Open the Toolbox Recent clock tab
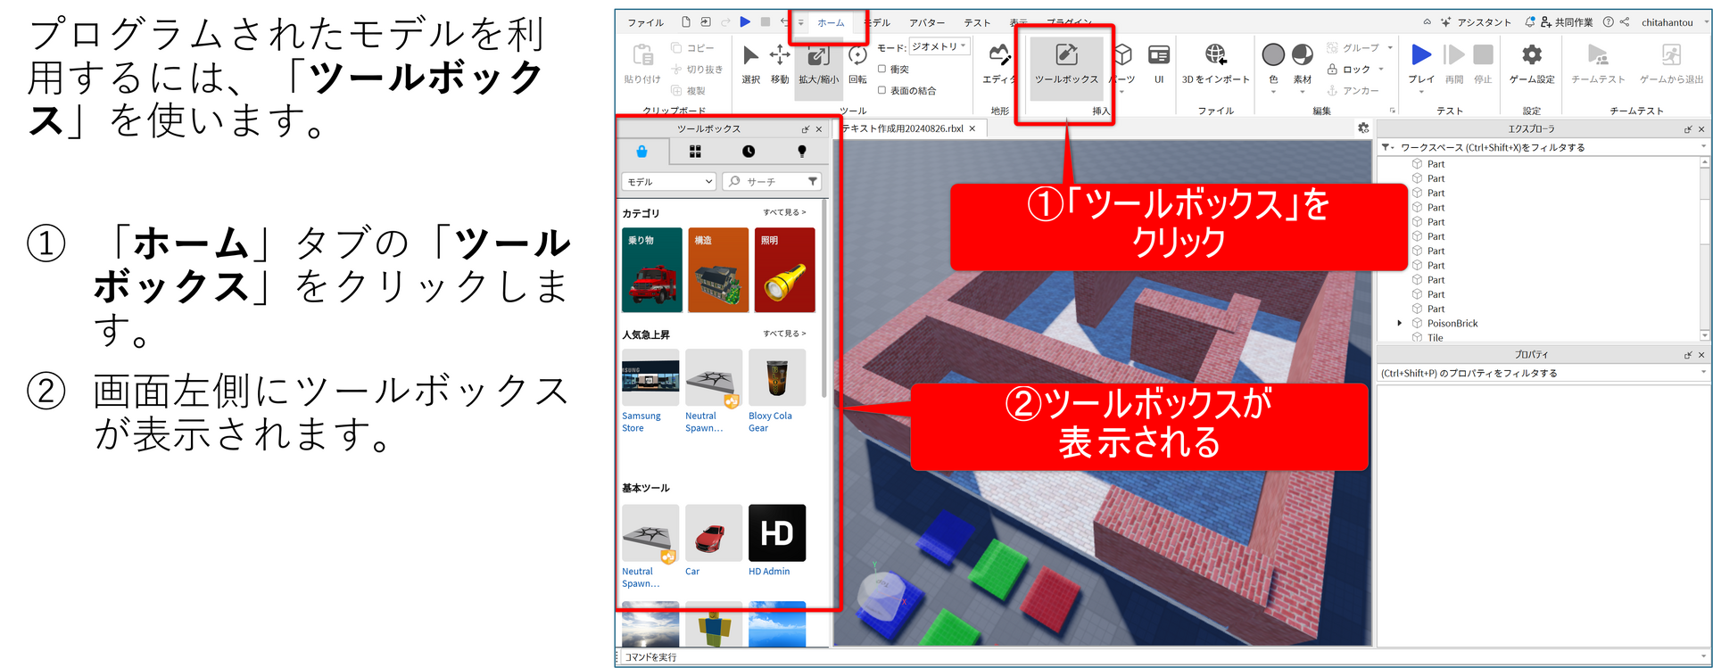The height and width of the screenshot is (668, 1713). tap(749, 152)
